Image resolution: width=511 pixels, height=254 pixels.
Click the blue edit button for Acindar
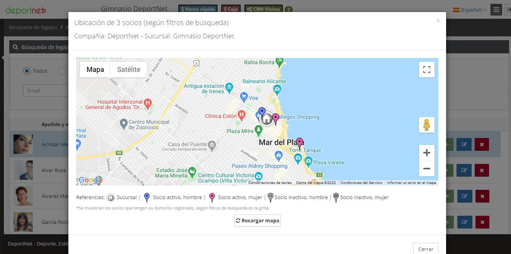(x=464, y=144)
